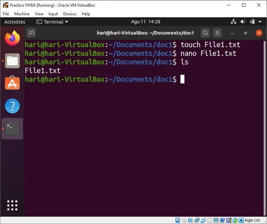This screenshot has height=224, width=267.
Task: Open the Help icon in the dock
Action: pyautogui.click(x=12, y=106)
